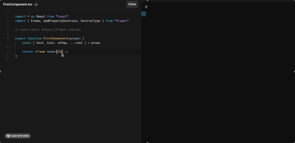Click the return keyword on line 9
The width and height of the screenshot is (295, 143).
(27, 51)
